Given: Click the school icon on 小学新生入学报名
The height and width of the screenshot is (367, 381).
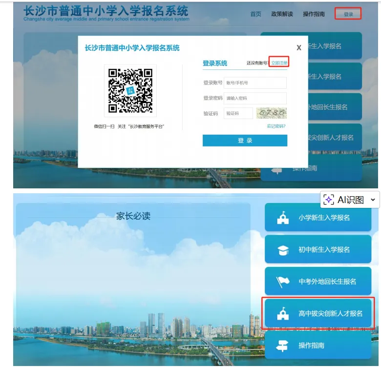Looking at the screenshot, I should point(283,218).
